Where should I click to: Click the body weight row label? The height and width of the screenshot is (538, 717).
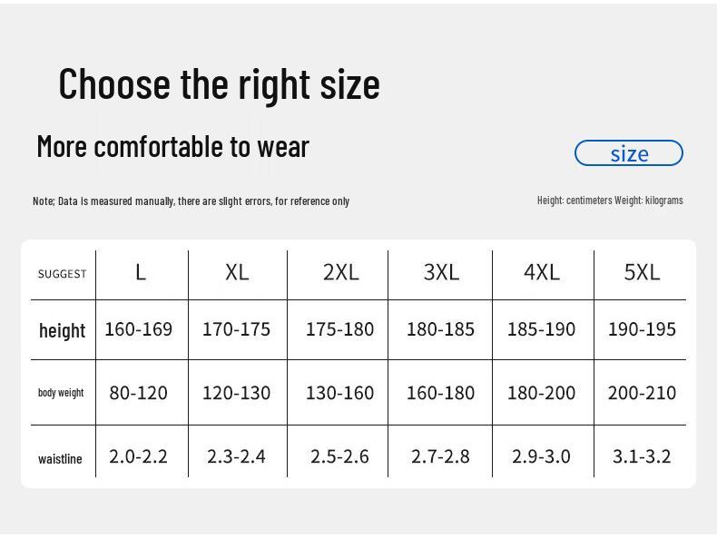[x=61, y=393]
